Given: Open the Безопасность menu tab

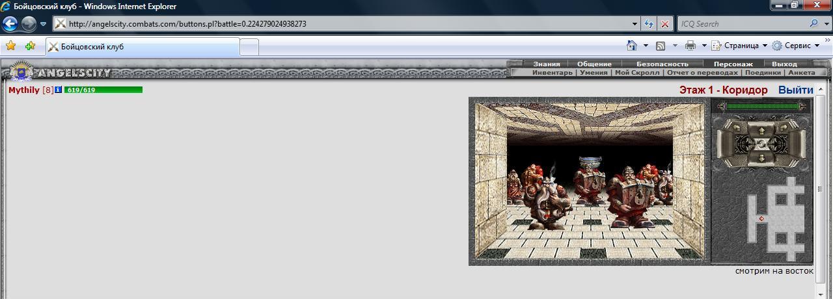Looking at the screenshot, I should point(662,64).
